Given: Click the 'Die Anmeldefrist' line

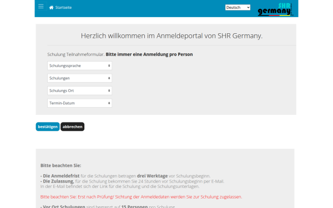Looking at the screenshot, I should point(125,176).
